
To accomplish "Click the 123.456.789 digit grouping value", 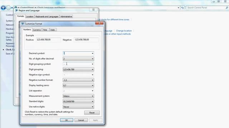I will (69, 70).
